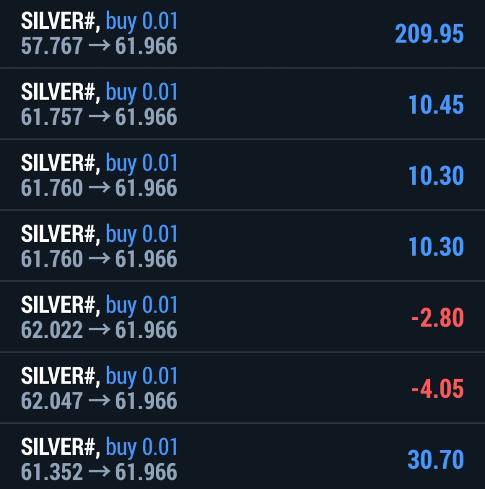Tap buy 0.01 on the 62.047 position
The width and height of the screenshot is (485, 489).
click(142, 377)
